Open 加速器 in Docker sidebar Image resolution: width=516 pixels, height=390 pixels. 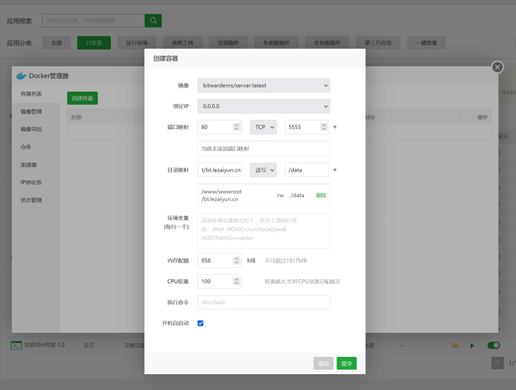[x=36, y=165]
